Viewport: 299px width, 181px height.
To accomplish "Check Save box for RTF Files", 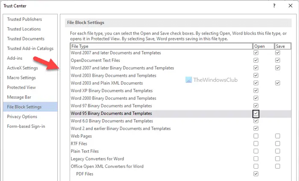I will [x=278, y=144].
